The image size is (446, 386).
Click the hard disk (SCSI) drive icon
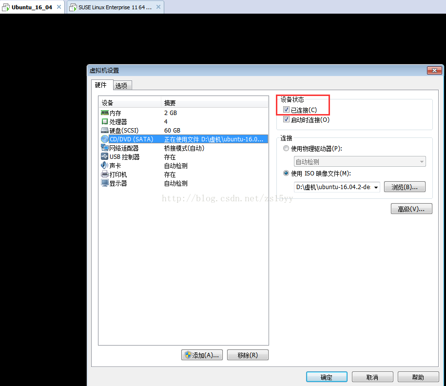pos(105,131)
